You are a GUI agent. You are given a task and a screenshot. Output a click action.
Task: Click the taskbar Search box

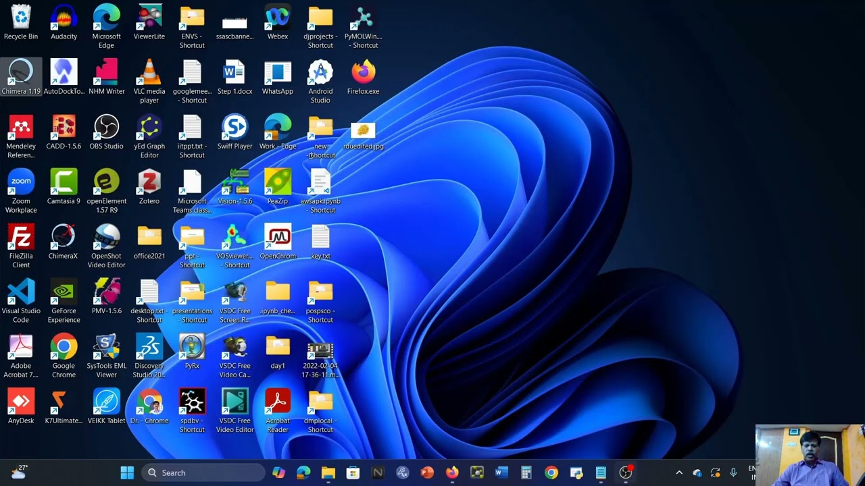(x=203, y=473)
